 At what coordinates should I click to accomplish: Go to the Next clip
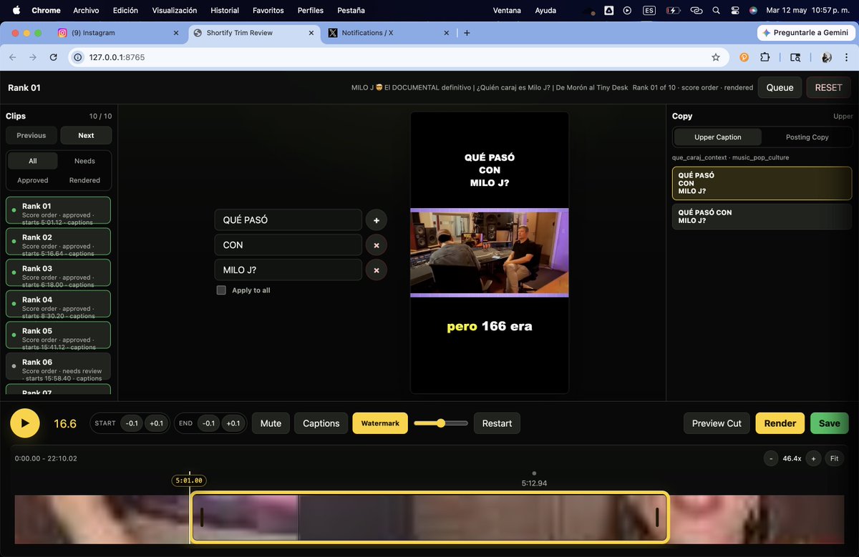click(x=86, y=135)
